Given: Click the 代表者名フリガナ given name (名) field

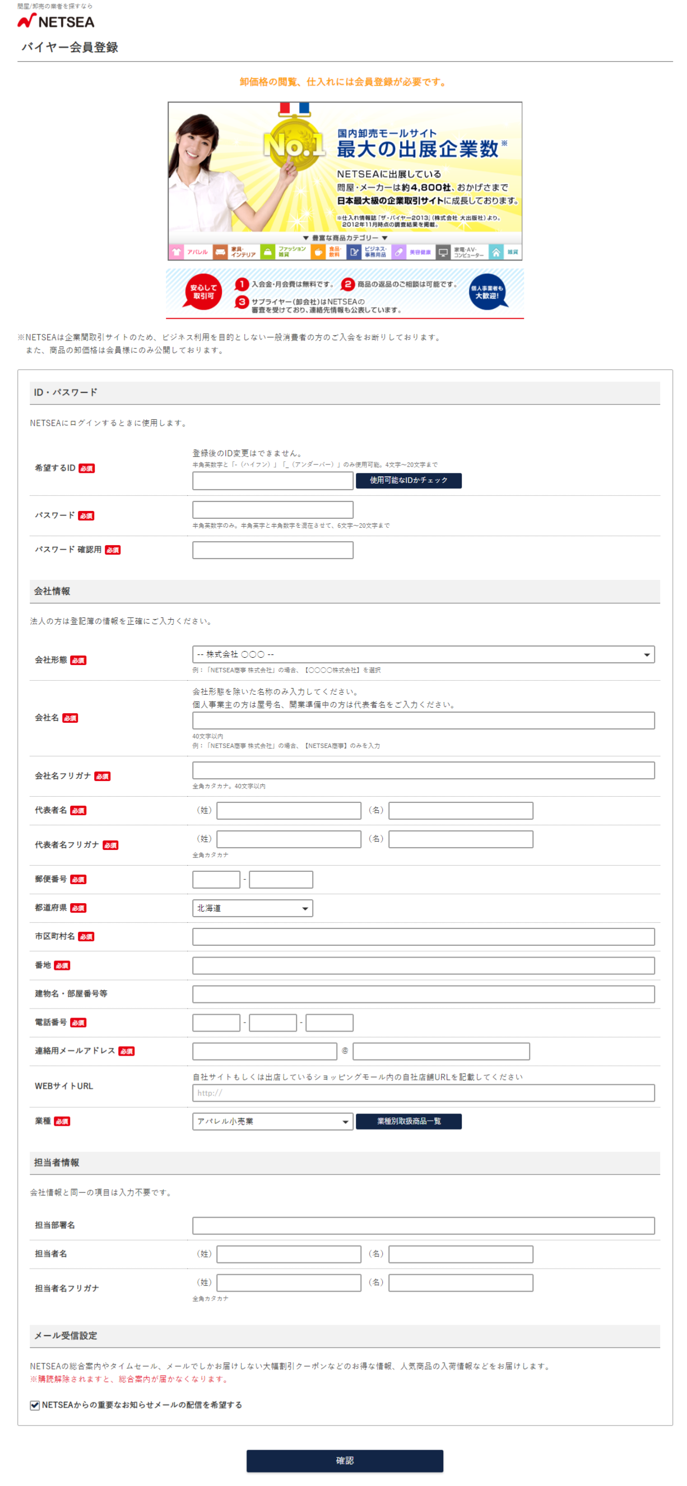Looking at the screenshot, I should click(x=460, y=839).
